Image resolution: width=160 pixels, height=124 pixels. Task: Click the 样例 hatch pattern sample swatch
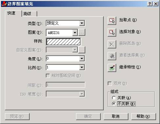click(64, 42)
